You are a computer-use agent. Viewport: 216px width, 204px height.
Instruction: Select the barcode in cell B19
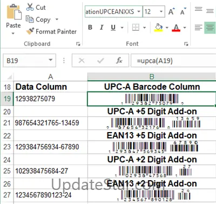click(152, 99)
